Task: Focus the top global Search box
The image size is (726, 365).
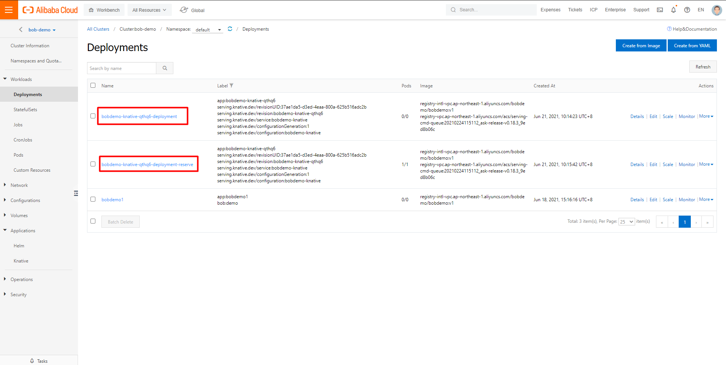Action: point(491,10)
